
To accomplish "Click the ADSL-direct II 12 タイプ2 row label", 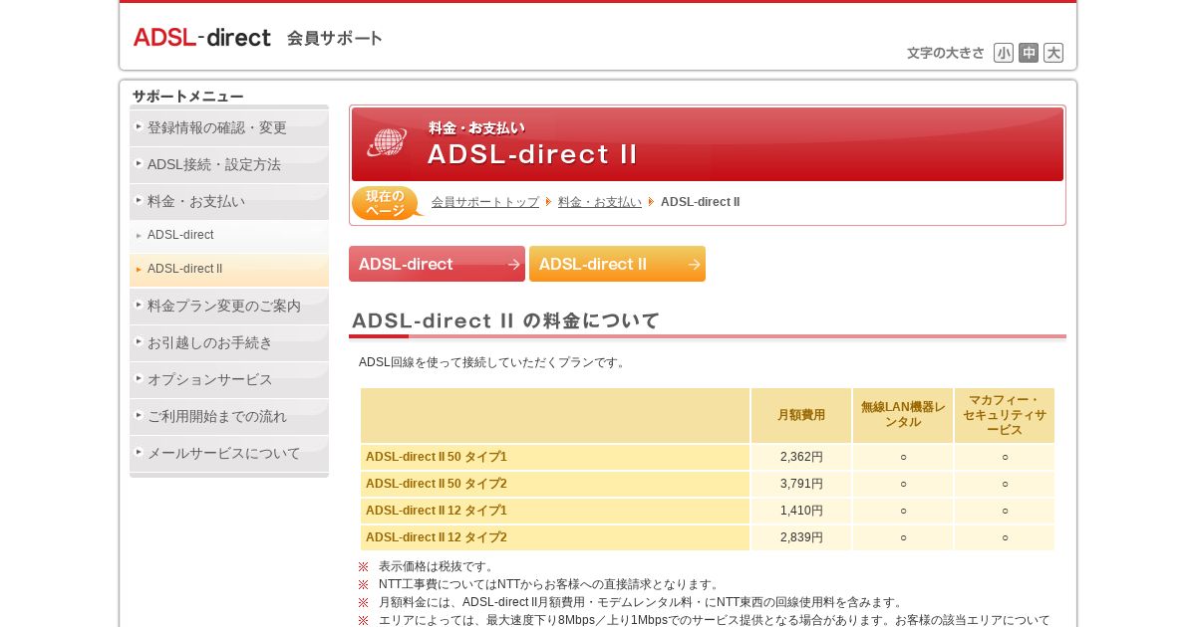I will pos(555,537).
